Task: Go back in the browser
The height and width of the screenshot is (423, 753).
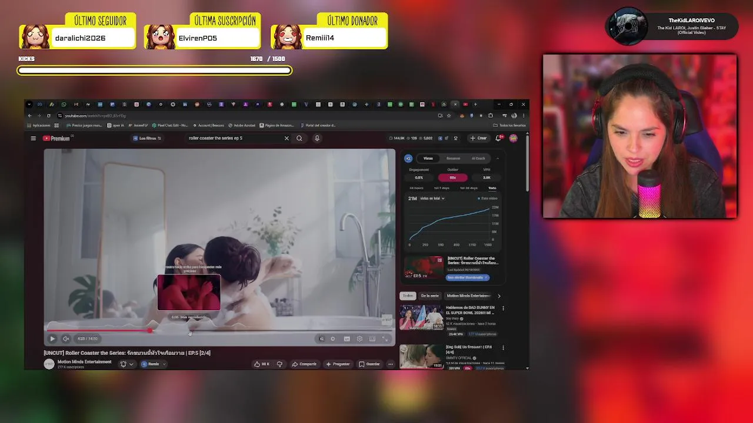Action: pyautogui.click(x=29, y=116)
